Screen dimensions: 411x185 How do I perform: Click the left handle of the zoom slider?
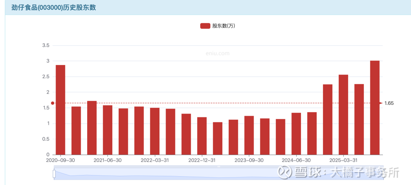point(54,174)
